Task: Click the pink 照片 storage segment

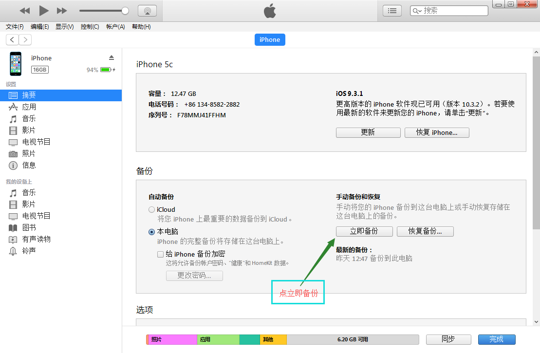Action: click(x=172, y=339)
